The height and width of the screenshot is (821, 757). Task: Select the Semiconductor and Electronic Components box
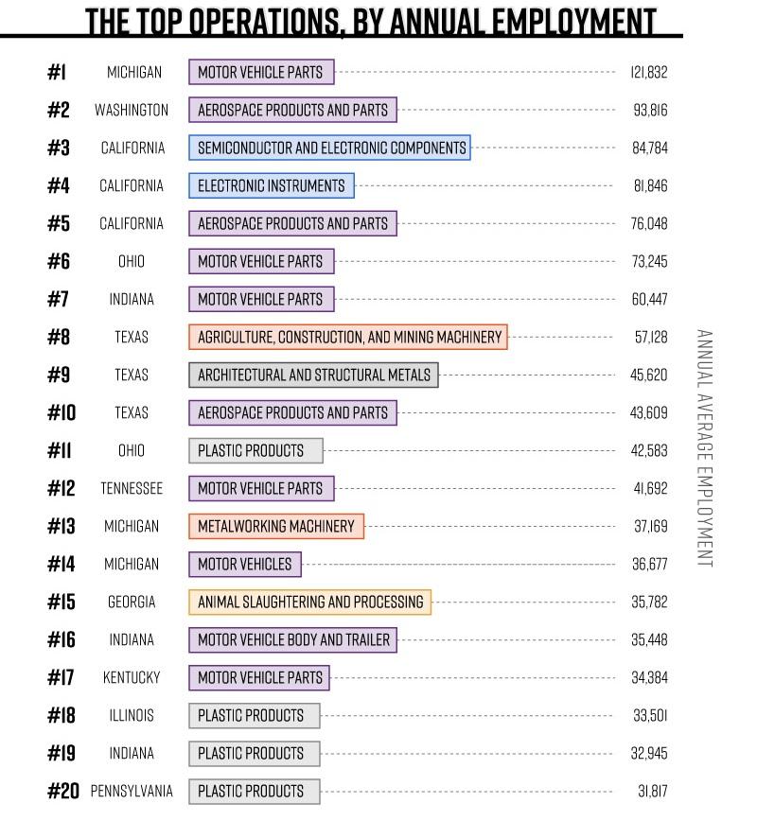(x=329, y=148)
